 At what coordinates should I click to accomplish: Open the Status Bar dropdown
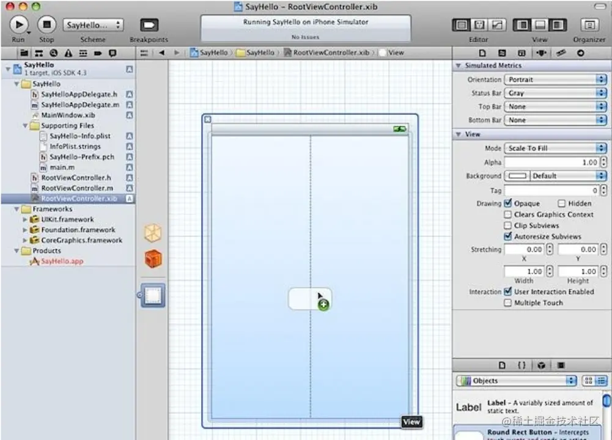coord(556,93)
